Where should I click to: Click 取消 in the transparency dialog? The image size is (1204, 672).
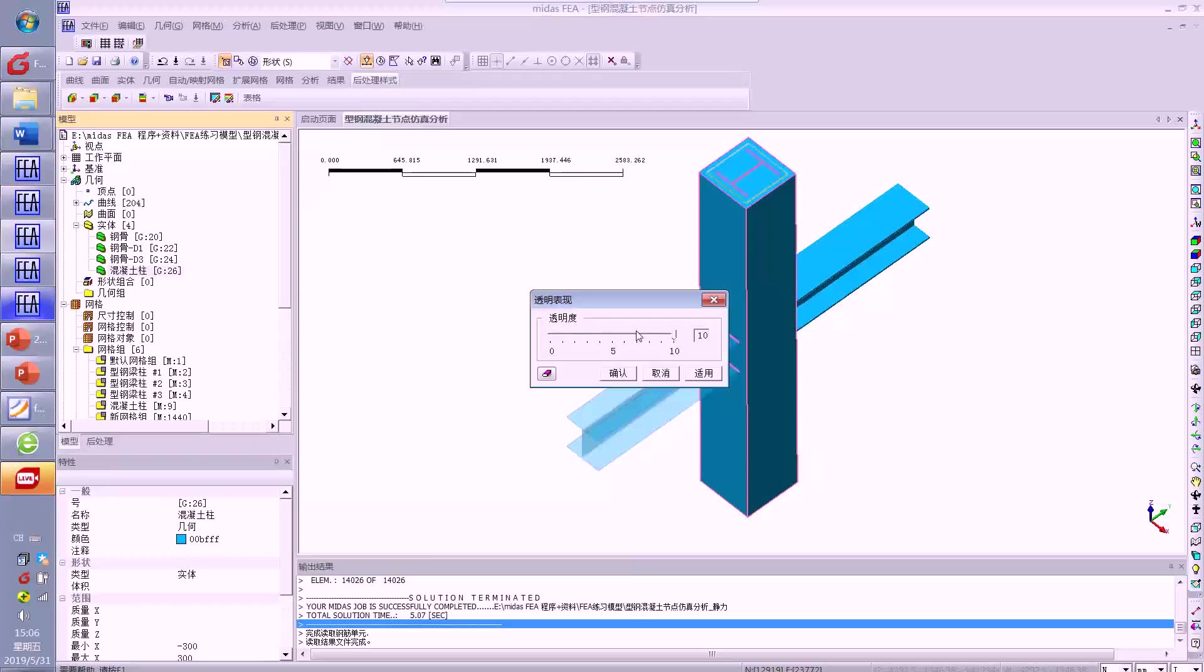pyautogui.click(x=661, y=374)
